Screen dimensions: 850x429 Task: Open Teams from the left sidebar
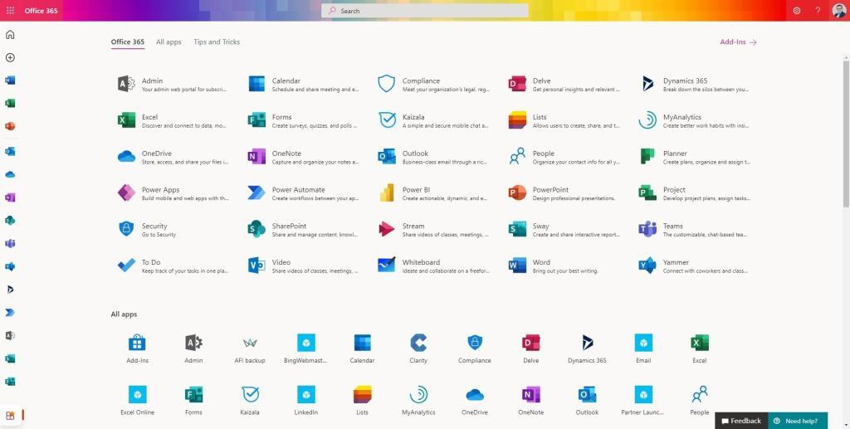tap(10, 243)
